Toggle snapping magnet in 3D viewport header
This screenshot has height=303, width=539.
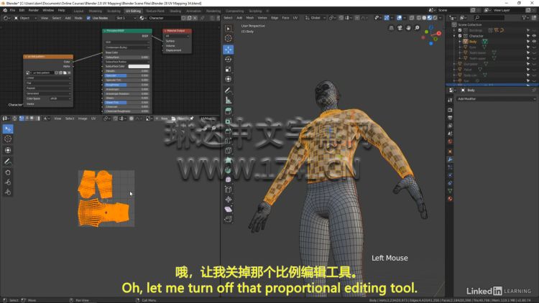341,18
